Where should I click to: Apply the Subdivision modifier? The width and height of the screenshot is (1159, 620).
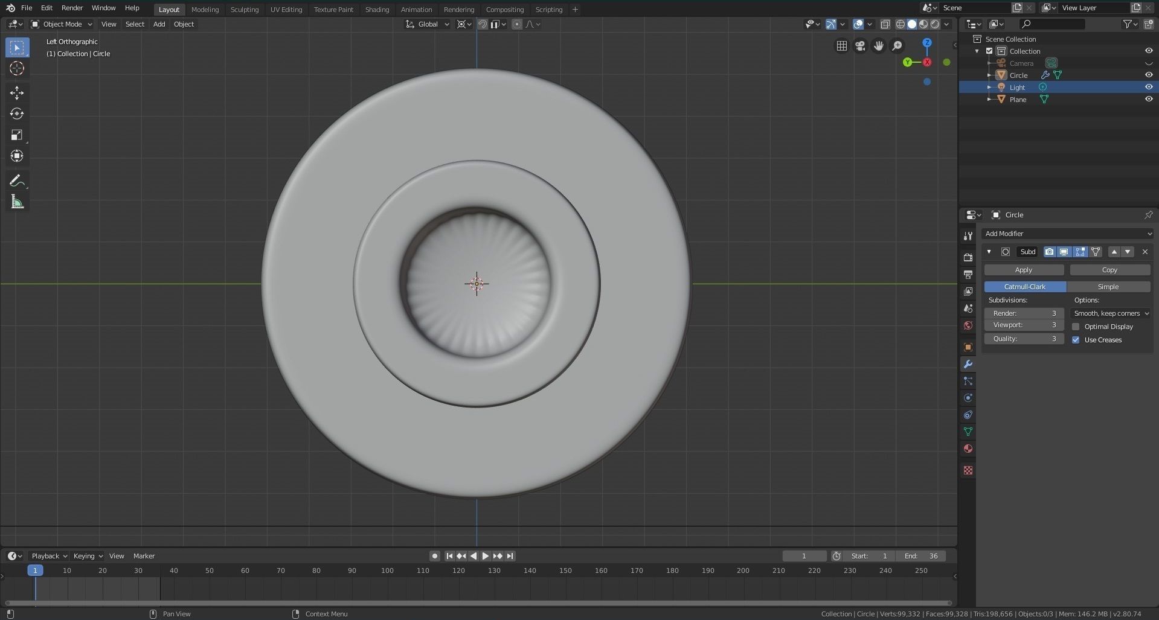point(1023,269)
